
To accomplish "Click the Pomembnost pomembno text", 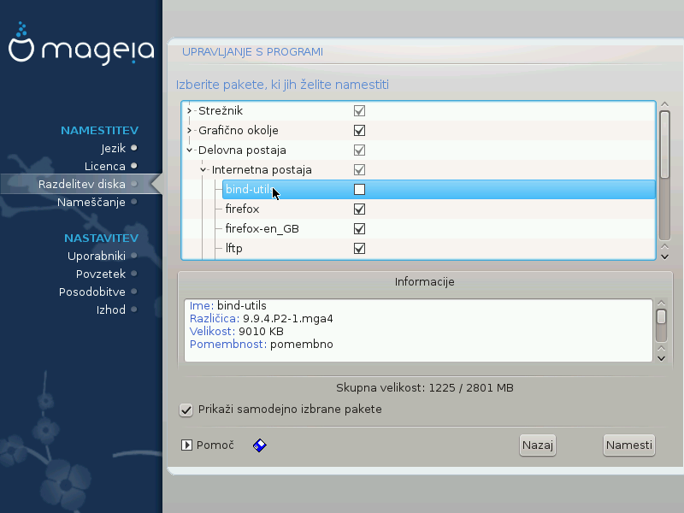I will pyautogui.click(x=261, y=345).
